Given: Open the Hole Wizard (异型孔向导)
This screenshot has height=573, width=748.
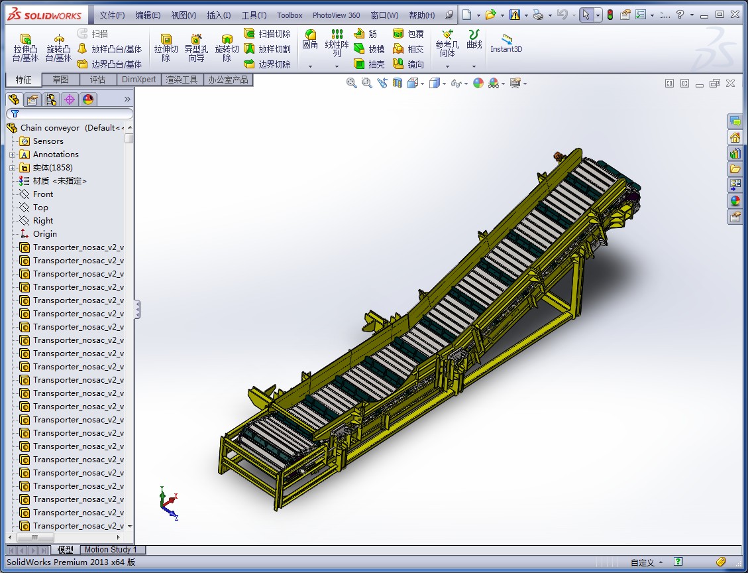Looking at the screenshot, I should [196, 48].
